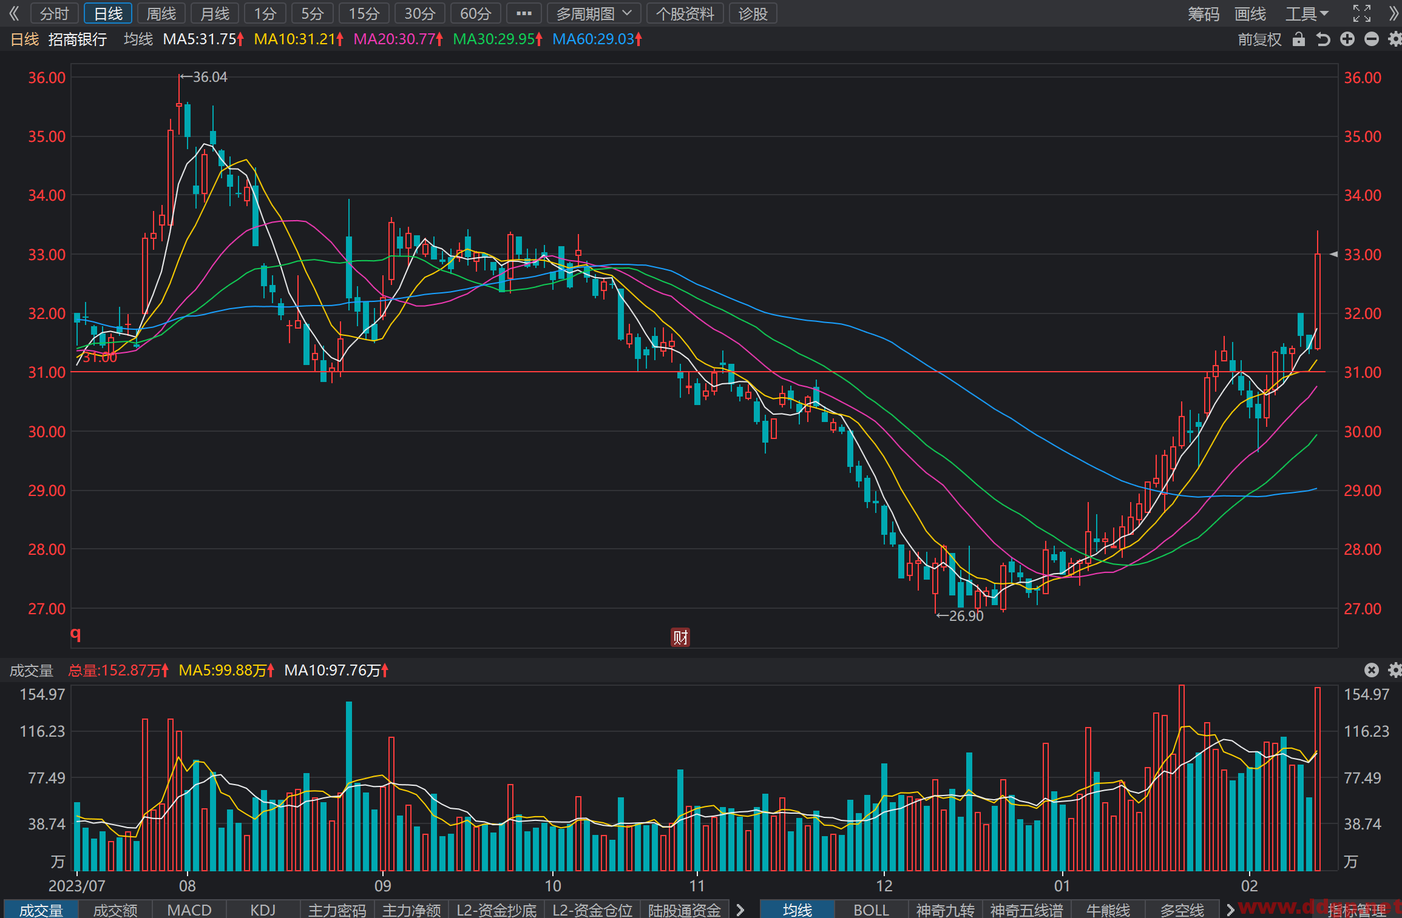Image resolution: width=1402 pixels, height=918 pixels.
Task: Click the 财 marker on the chart
Action: point(680,637)
